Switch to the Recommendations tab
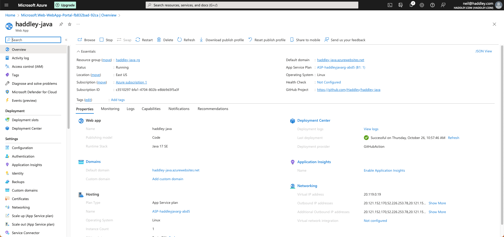The image size is (504, 237). [x=213, y=109]
